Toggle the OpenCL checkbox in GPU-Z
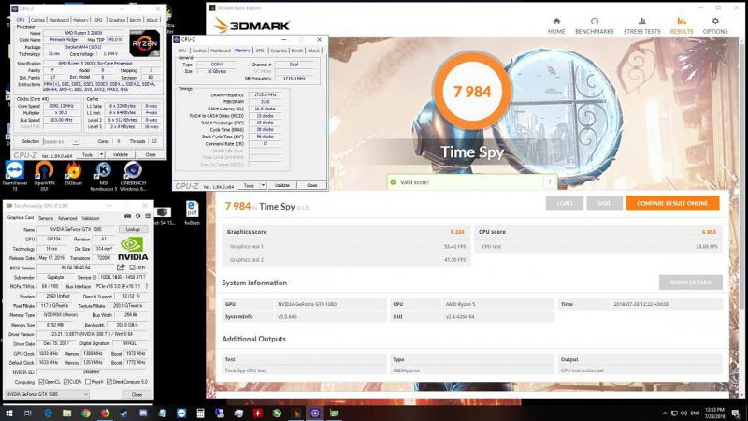748x421 pixels. [x=41, y=382]
